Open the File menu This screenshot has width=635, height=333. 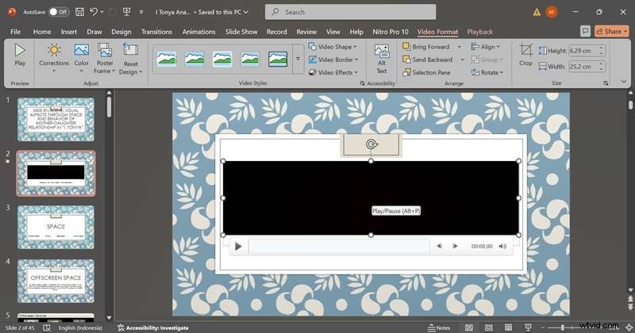click(x=15, y=32)
